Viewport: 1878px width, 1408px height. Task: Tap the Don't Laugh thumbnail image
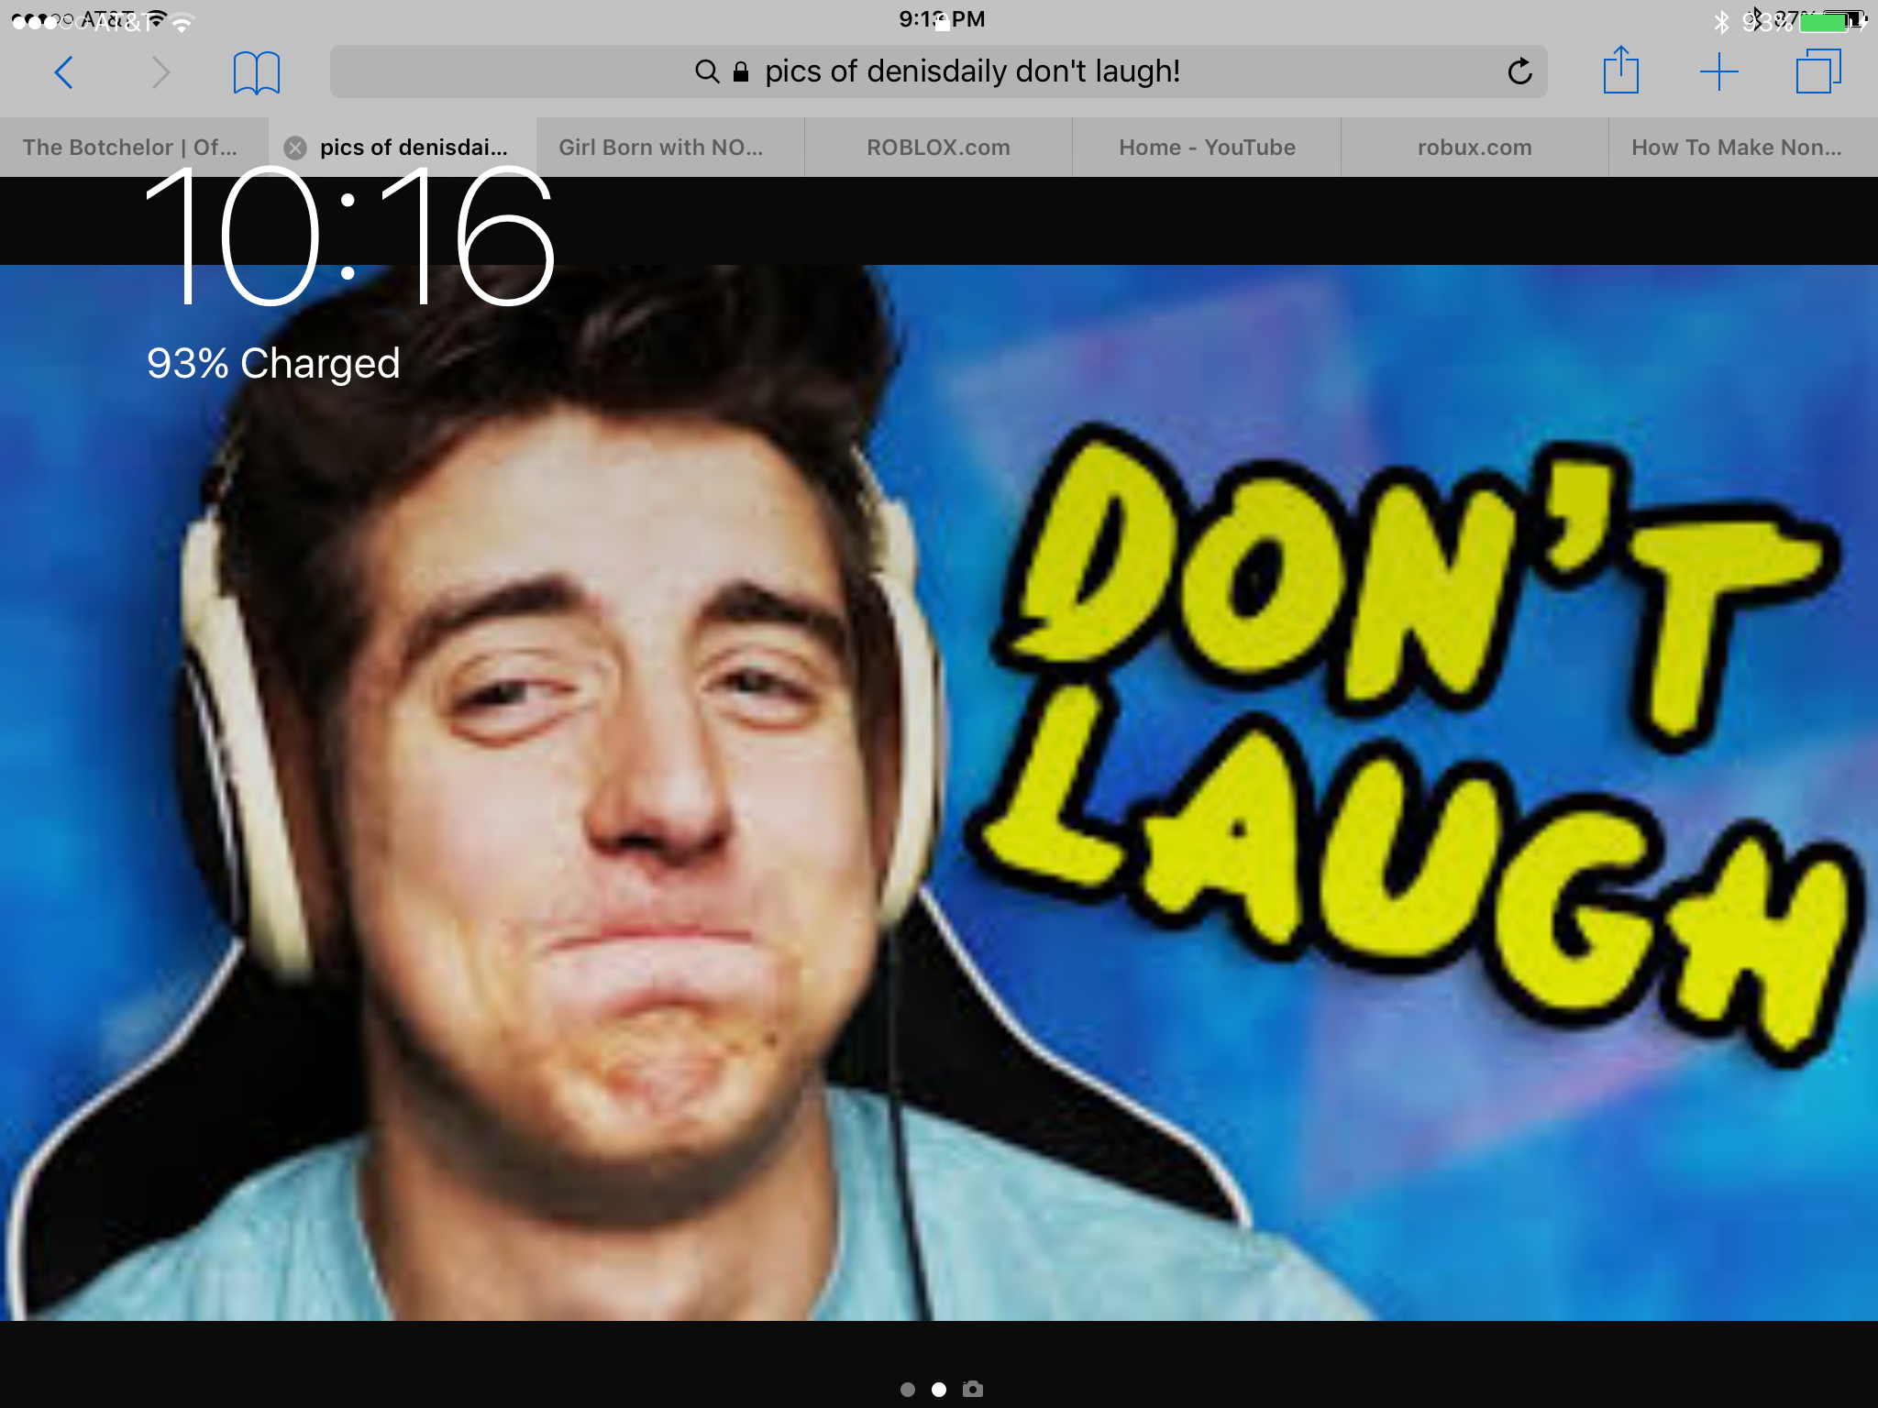coord(939,793)
